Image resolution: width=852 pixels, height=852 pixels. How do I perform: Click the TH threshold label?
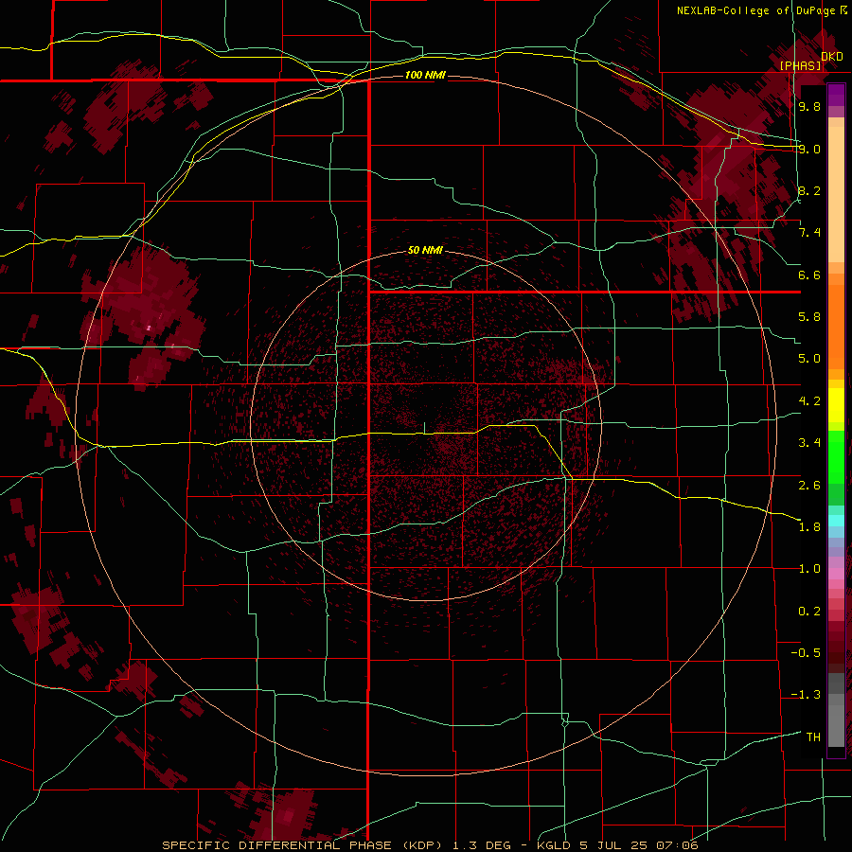(813, 737)
